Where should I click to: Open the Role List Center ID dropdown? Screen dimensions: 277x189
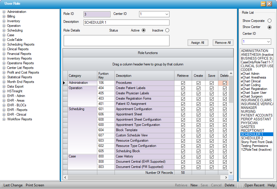tap(268, 42)
